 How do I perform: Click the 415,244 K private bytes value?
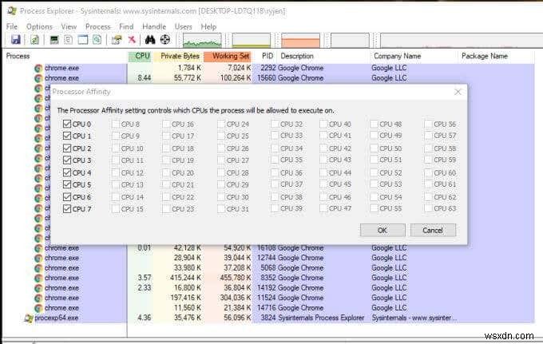pos(185,278)
